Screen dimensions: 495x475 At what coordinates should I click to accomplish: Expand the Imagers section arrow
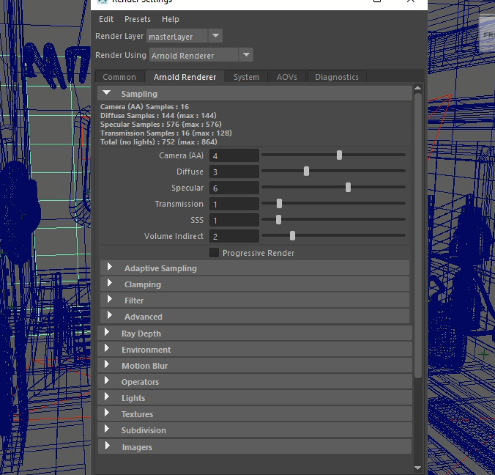(x=107, y=446)
